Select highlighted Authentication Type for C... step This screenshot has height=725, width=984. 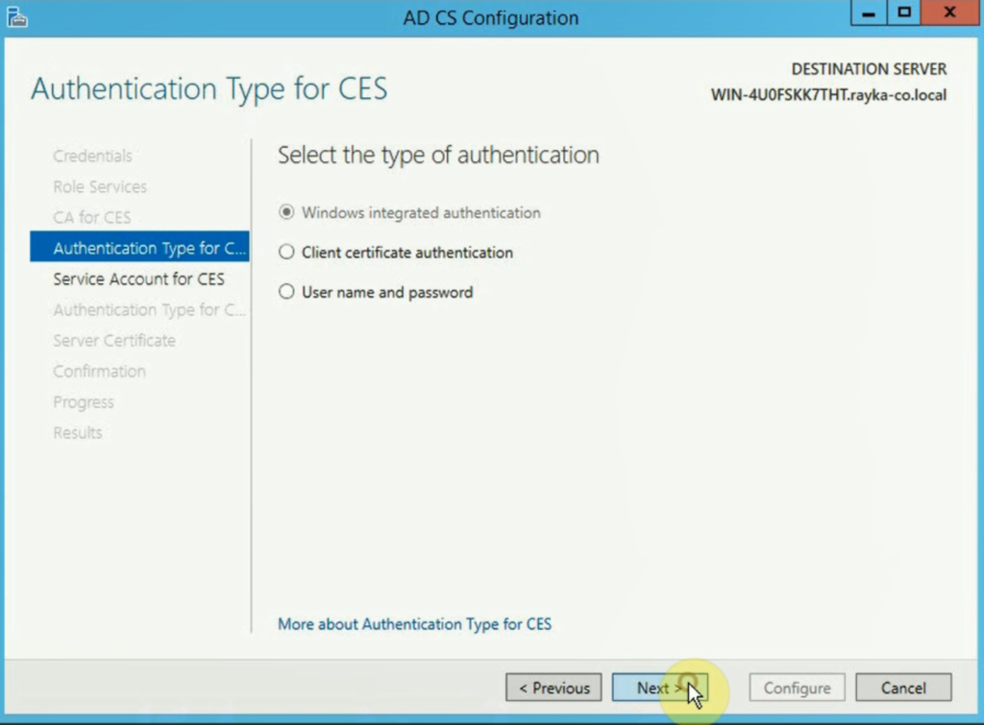click(139, 247)
